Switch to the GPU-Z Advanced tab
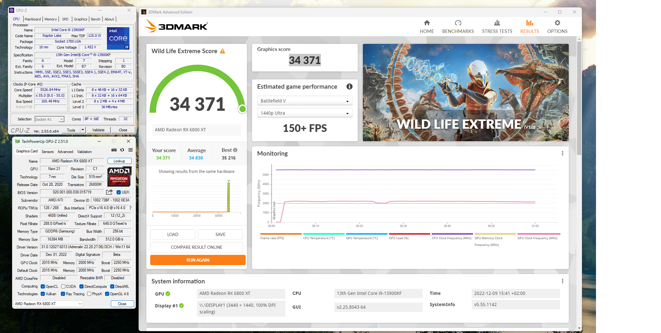This screenshot has width=661, height=333. click(x=65, y=152)
